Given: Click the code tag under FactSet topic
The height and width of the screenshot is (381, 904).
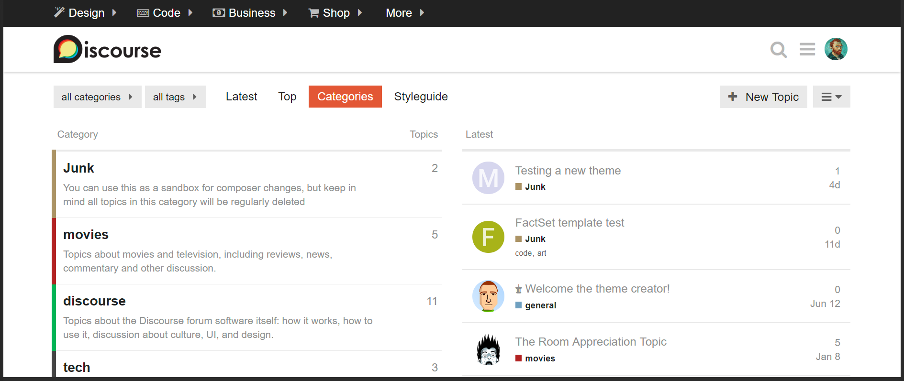Looking at the screenshot, I should [x=523, y=253].
